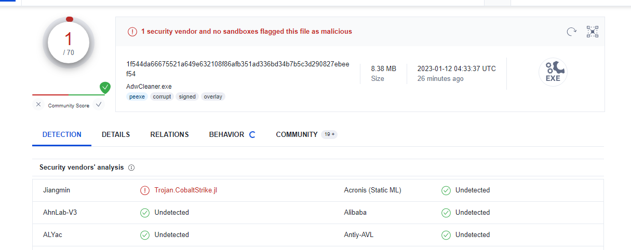The width and height of the screenshot is (631, 250).
Task: Vote negative with Community Score X
Action: point(38,105)
